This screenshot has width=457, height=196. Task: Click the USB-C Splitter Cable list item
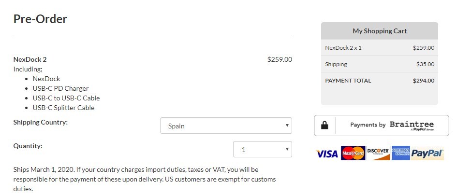point(63,108)
